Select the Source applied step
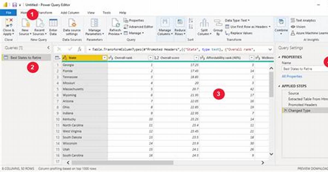 (x=294, y=93)
